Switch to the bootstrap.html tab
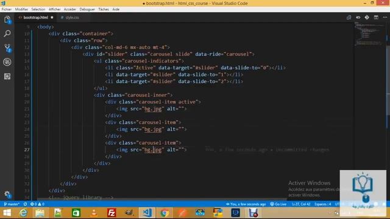390x219 pixels. [35, 18]
